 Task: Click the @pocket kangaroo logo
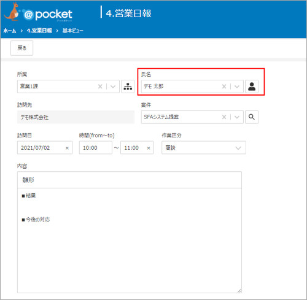[x=38, y=13]
